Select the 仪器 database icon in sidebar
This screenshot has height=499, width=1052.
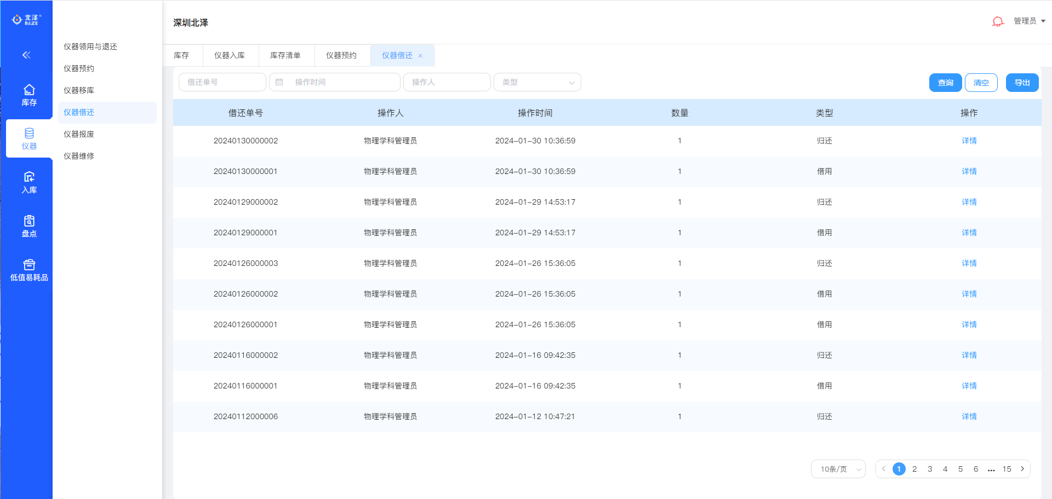[x=29, y=138]
